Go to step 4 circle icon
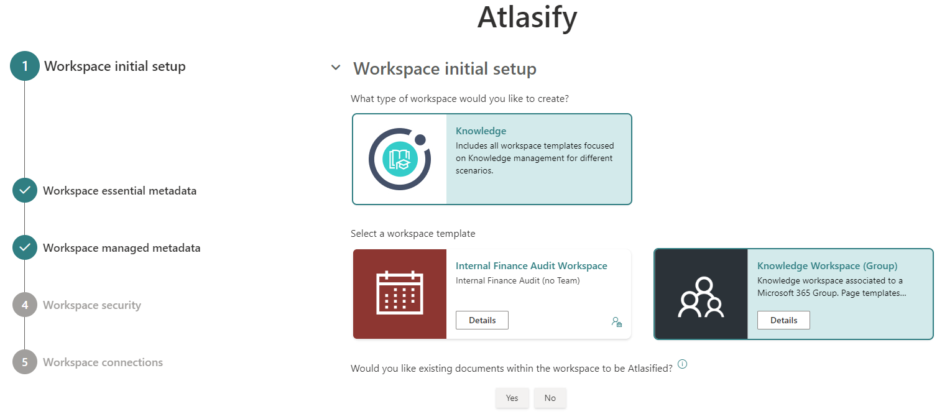Image resolution: width=937 pixels, height=414 pixels. (25, 305)
